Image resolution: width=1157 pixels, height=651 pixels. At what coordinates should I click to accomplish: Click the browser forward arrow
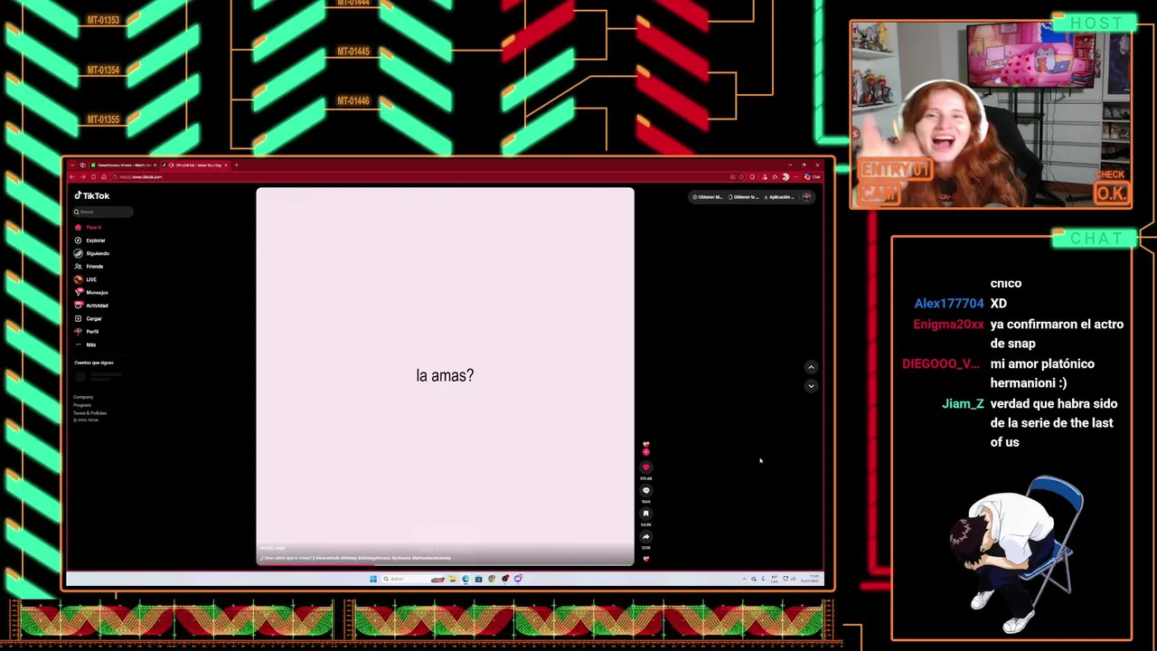[x=82, y=177]
